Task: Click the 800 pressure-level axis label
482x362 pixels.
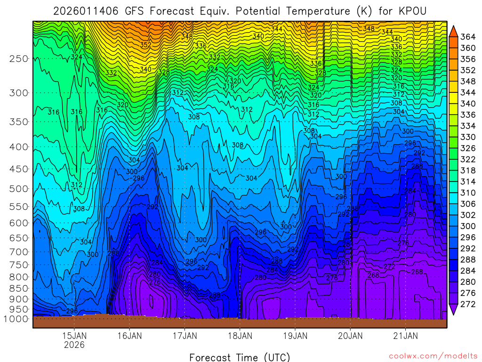Action: (19, 277)
